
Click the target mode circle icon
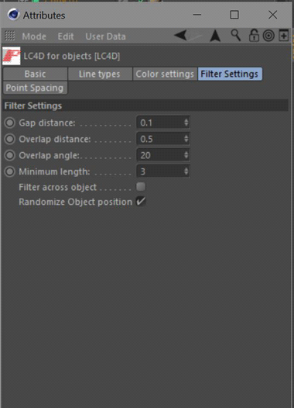click(268, 36)
